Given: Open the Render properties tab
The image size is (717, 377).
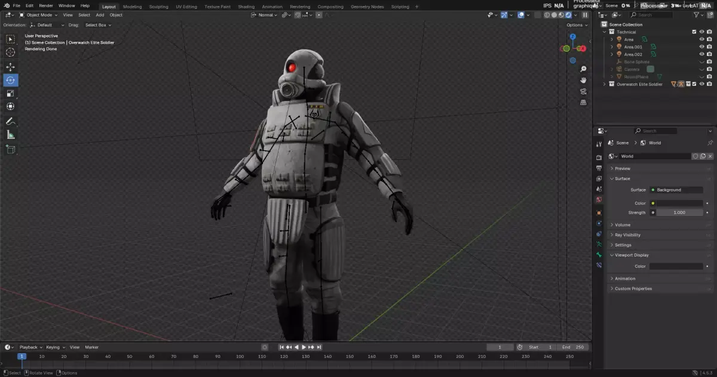Looking at the screenshot, I should [599, 157].
